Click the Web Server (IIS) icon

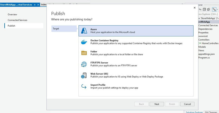tap(84, 75)
